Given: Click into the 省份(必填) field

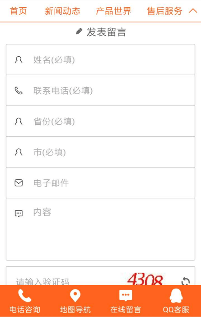Looking at the screenshot, I should tap(101, 121).
